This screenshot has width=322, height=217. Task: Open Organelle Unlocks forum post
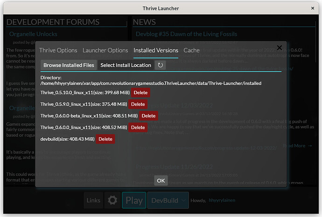(x=33, y=34)
